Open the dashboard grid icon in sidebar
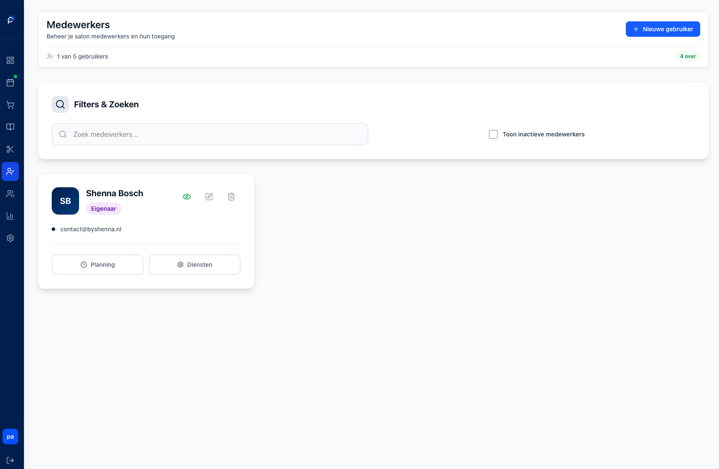This screenshot has width=719, height=469. click(x=10, y=60)
